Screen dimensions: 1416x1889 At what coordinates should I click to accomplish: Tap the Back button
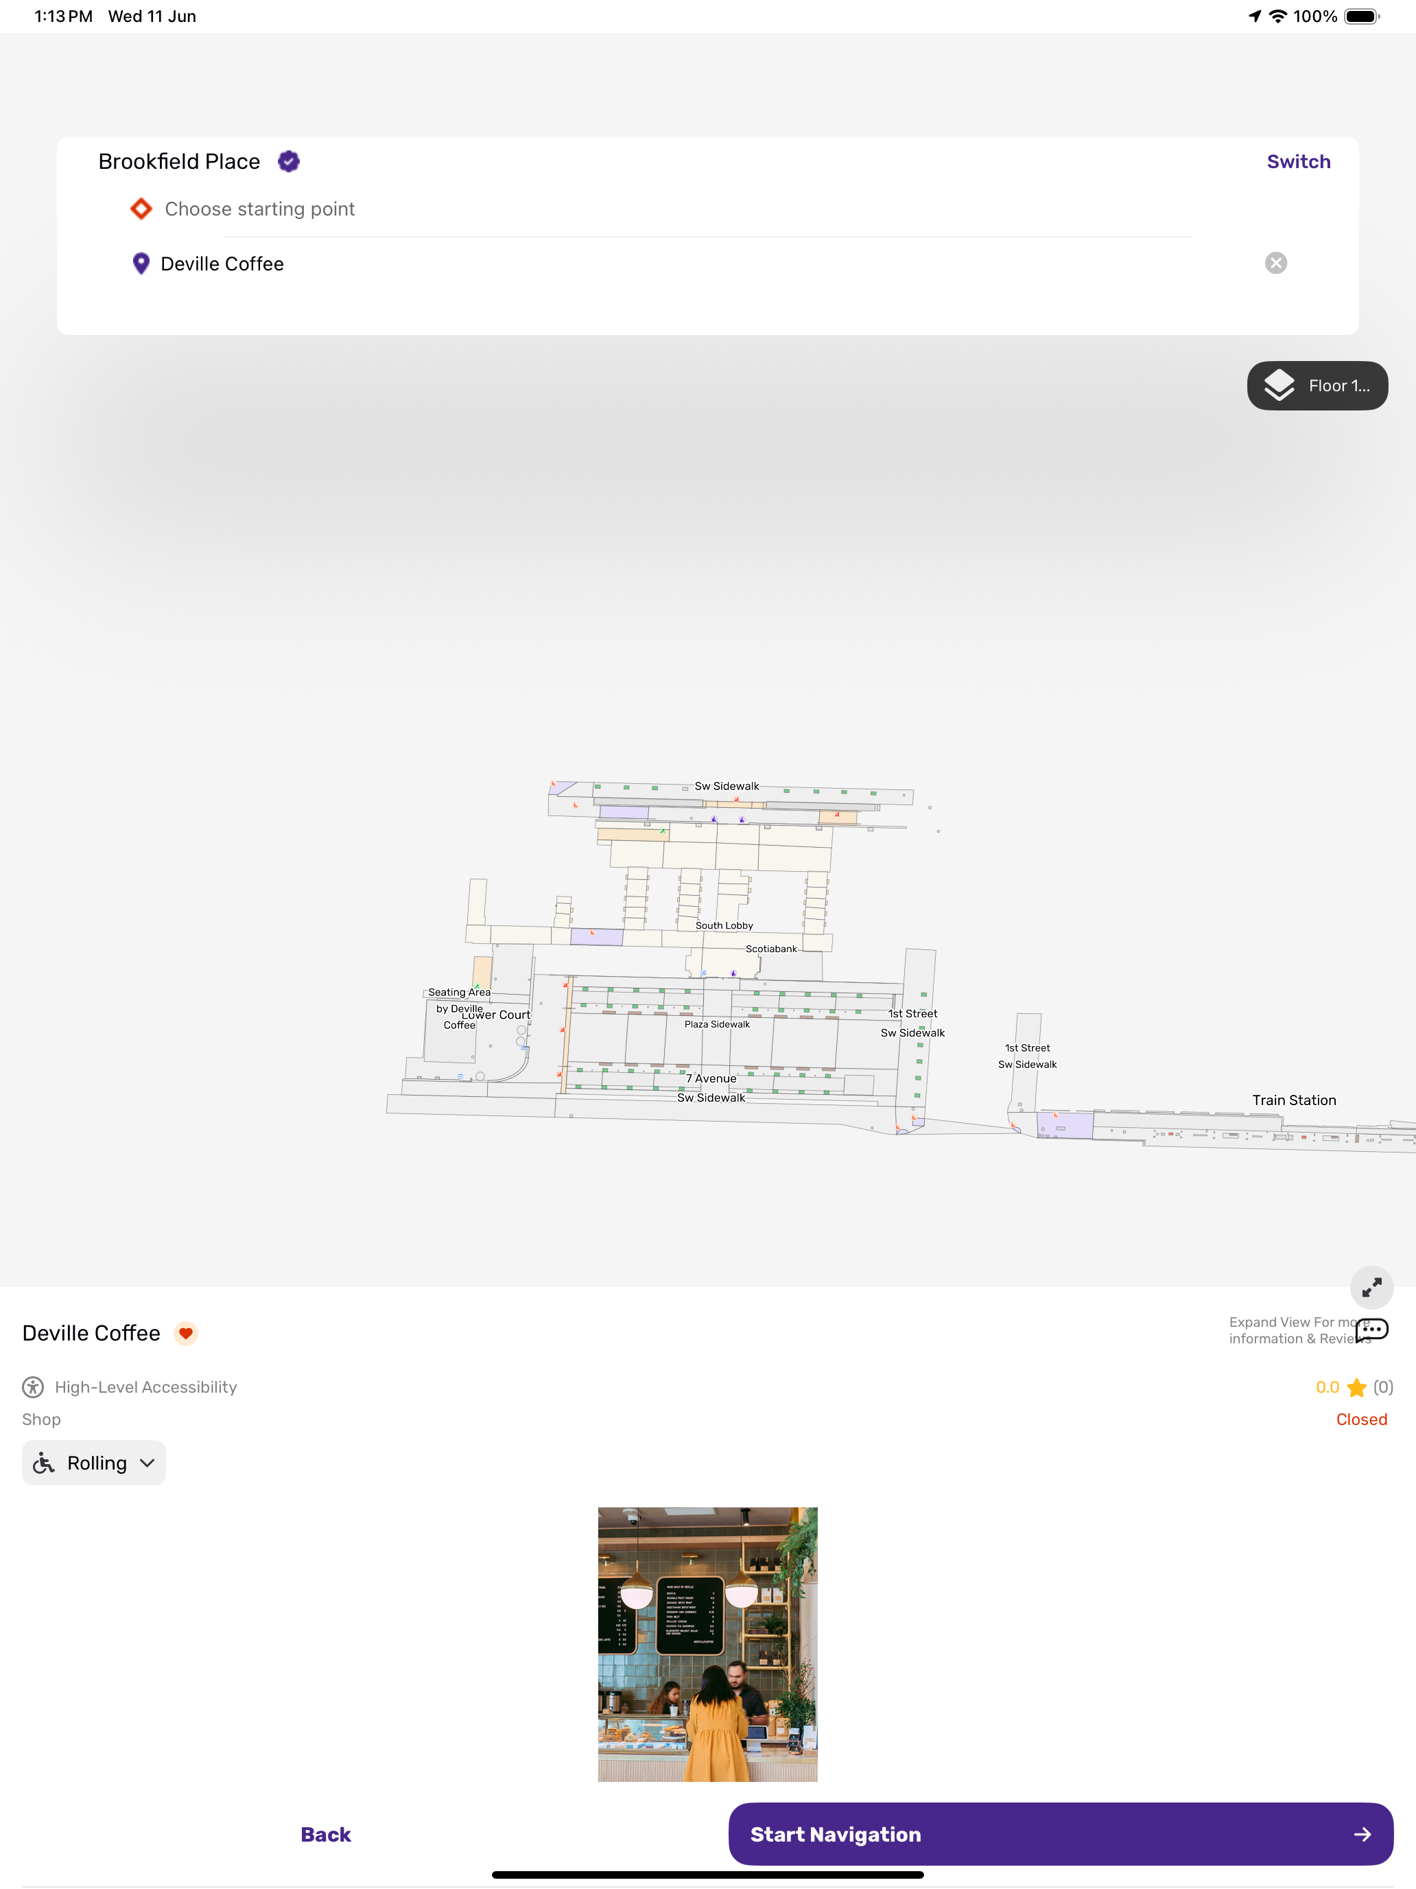[325, 1834]
